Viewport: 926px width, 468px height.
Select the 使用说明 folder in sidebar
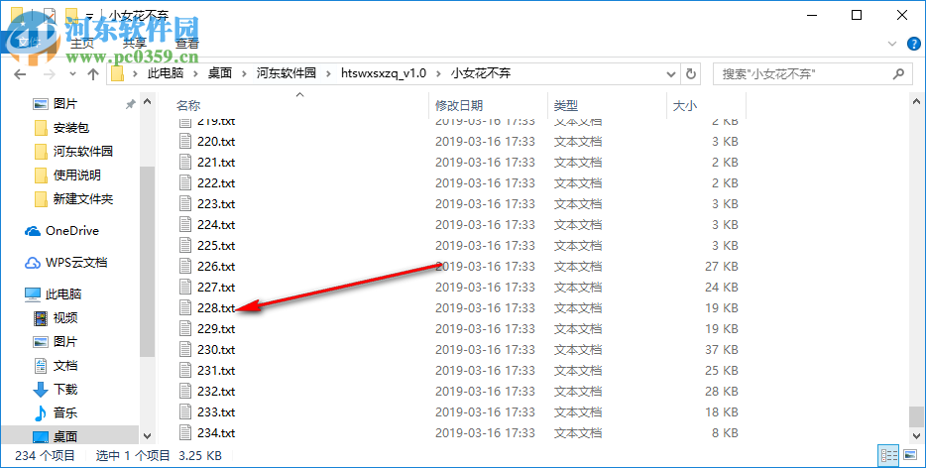coord(76,175)
